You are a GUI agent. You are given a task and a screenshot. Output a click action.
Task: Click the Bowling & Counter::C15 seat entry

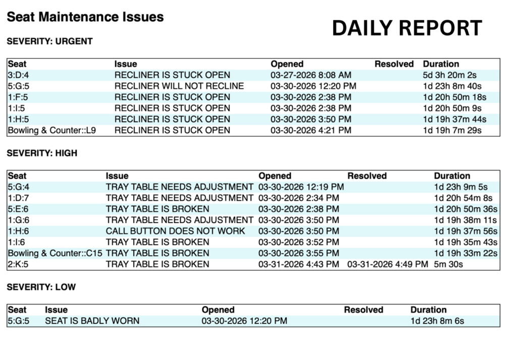point(55,253)
